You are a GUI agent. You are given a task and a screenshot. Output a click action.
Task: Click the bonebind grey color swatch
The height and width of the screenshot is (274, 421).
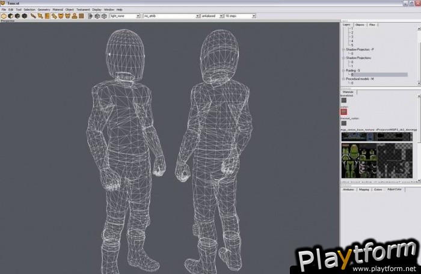click(344, 100)
